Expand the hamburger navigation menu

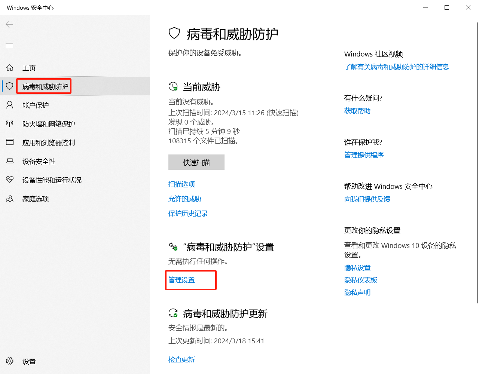(x=10, y=45)
